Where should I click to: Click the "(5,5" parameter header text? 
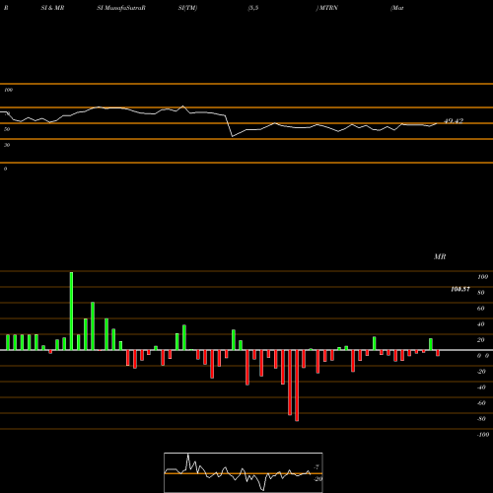click(x=253, y=8)
